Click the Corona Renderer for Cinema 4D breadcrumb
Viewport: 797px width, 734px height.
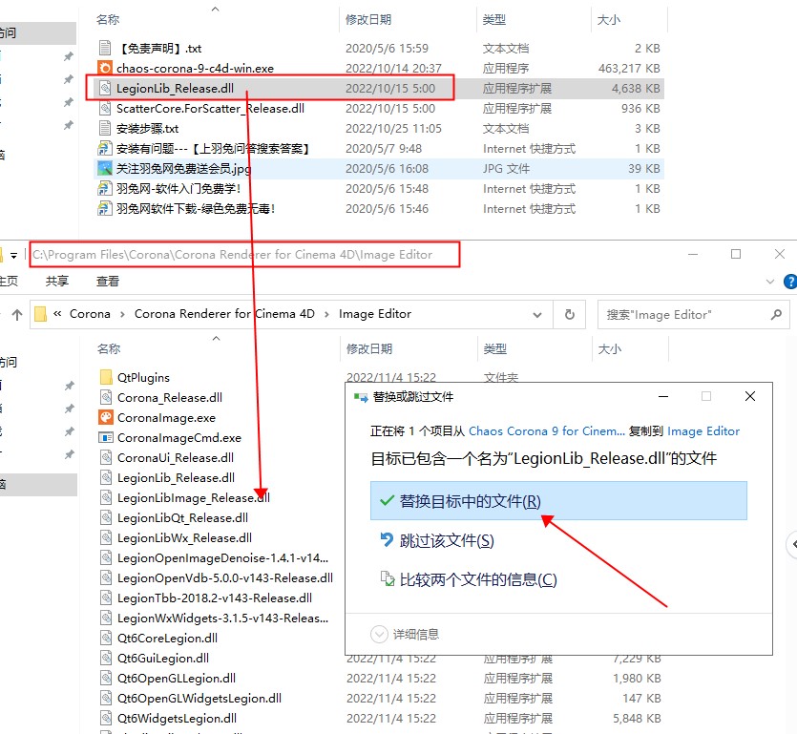pos(224,314)
